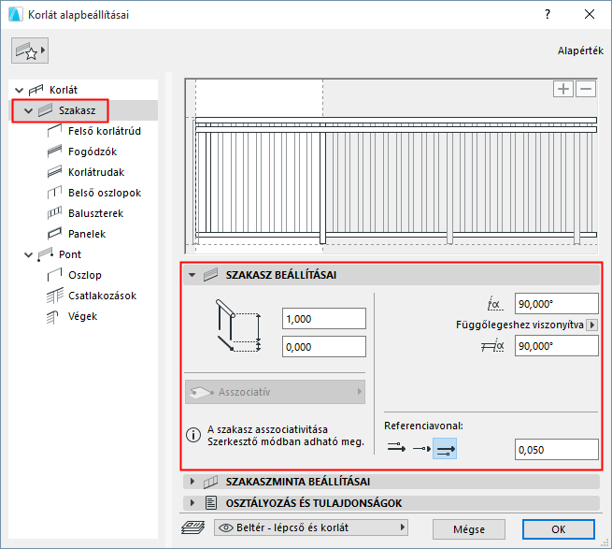The height and width of the screenshot is (549, 612).
Task: Click the Csatlakozások icon
Action: click(x=54, y=296)
